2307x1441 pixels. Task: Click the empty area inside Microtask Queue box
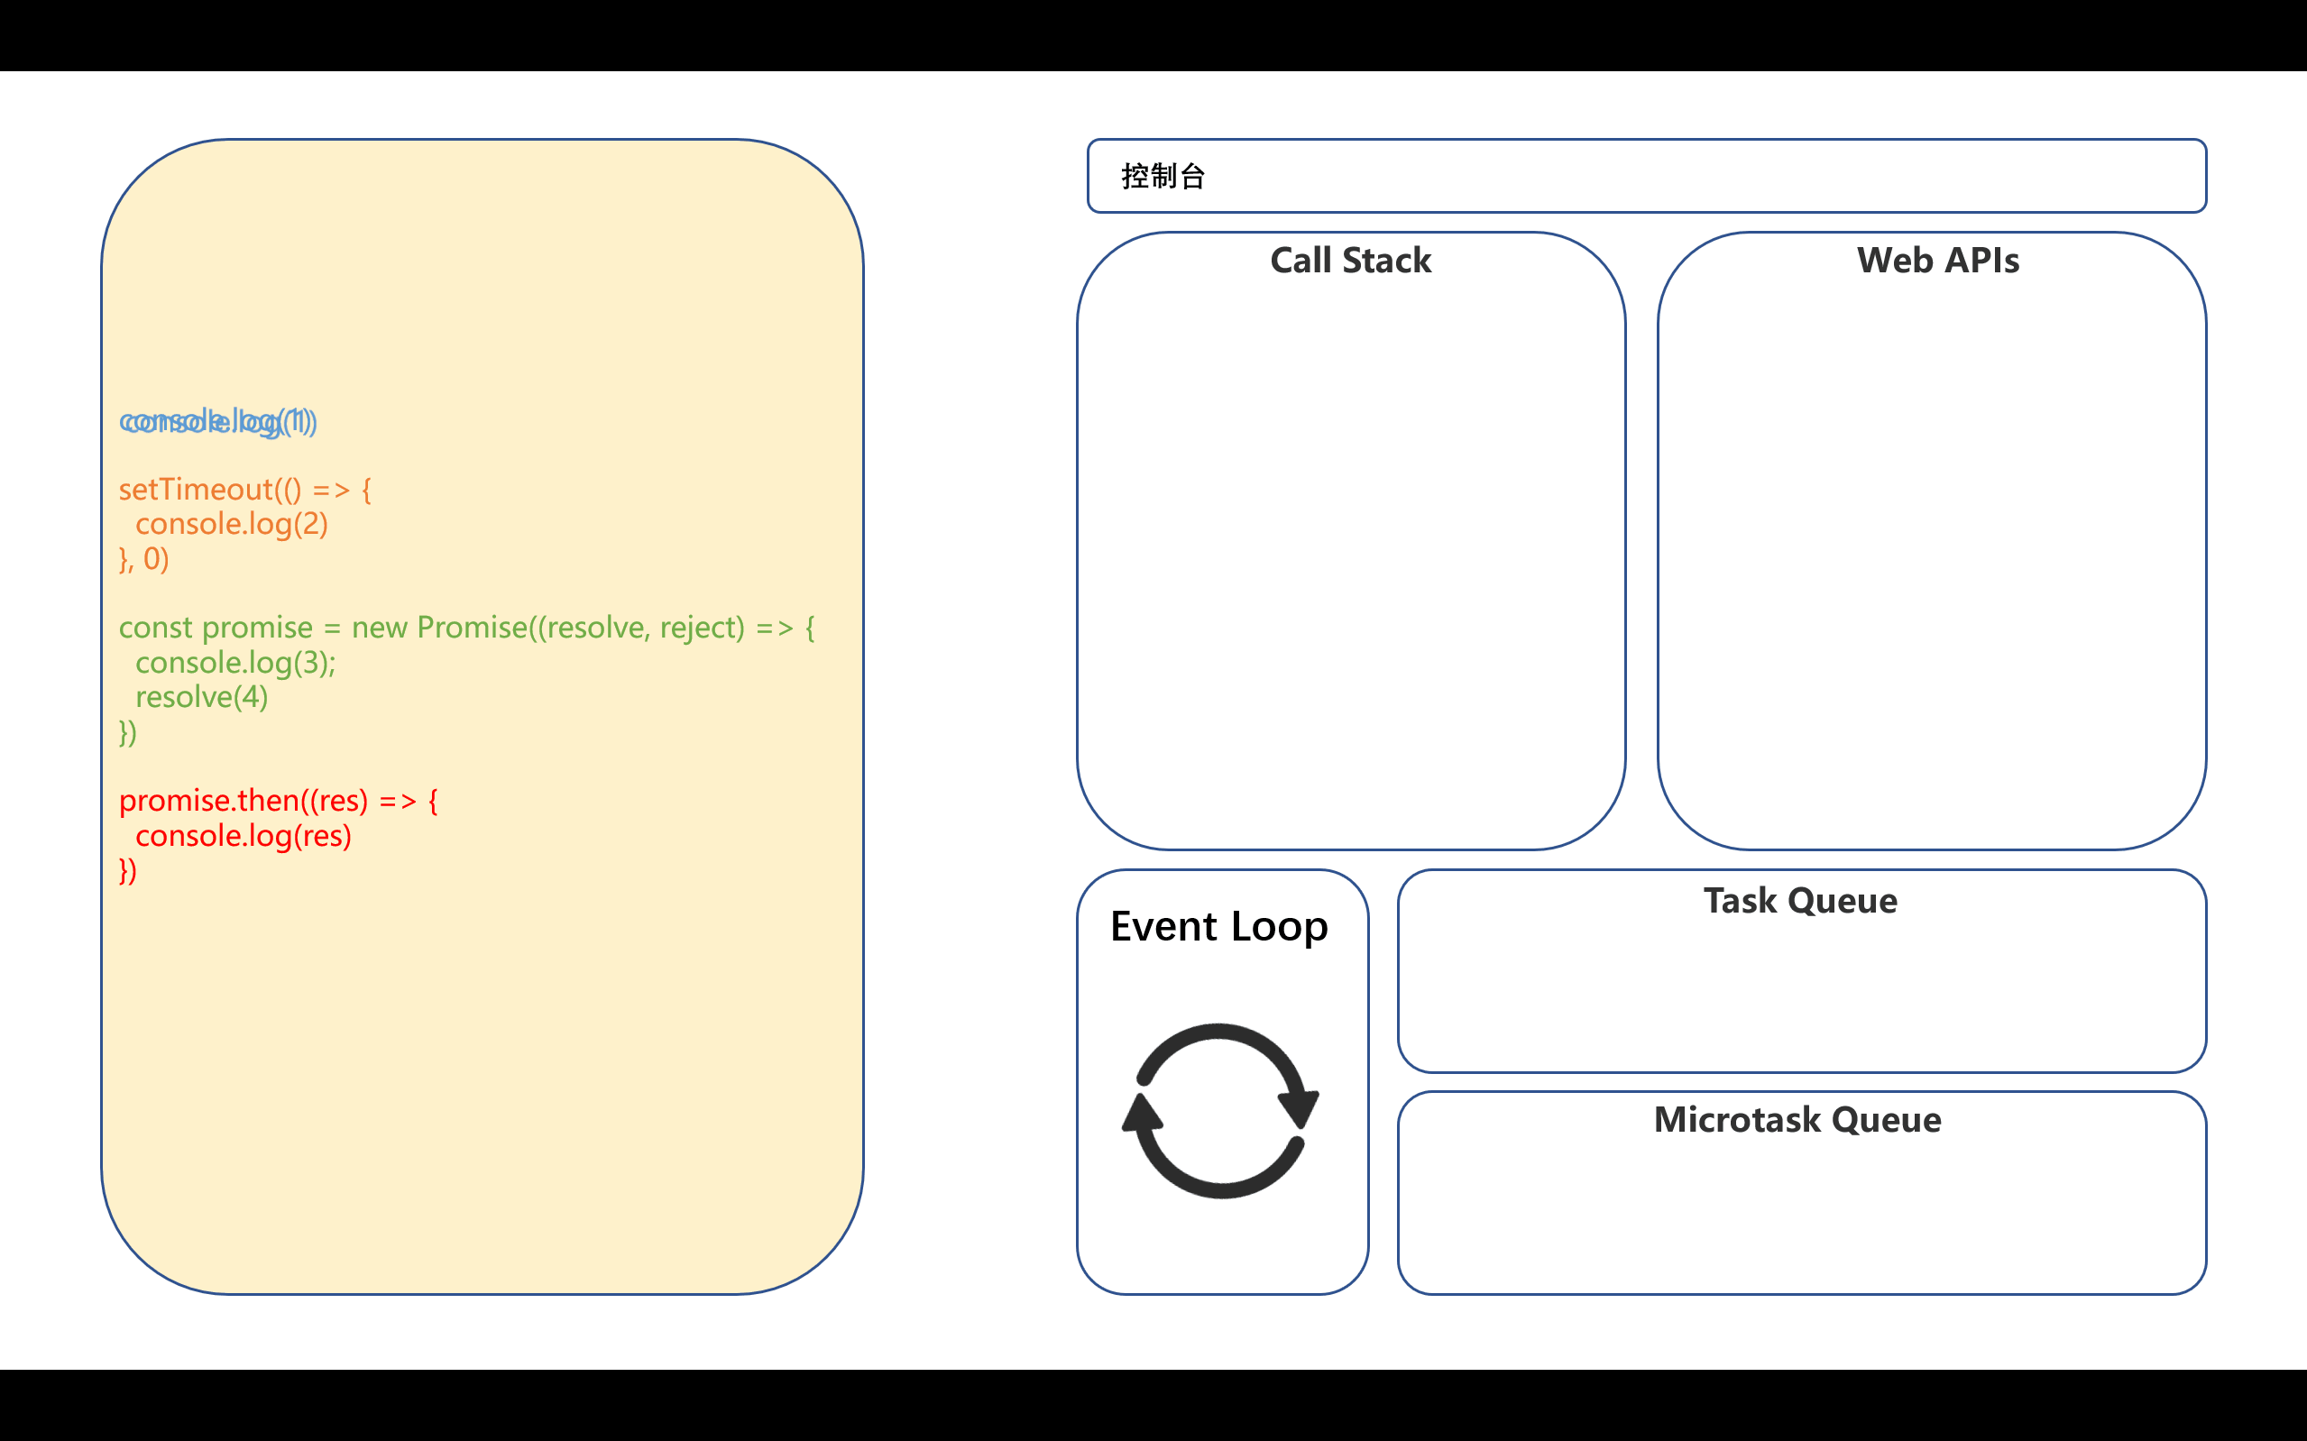[1801, 1216]
